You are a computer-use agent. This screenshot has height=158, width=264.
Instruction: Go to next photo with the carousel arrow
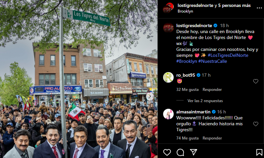(150, 97)
